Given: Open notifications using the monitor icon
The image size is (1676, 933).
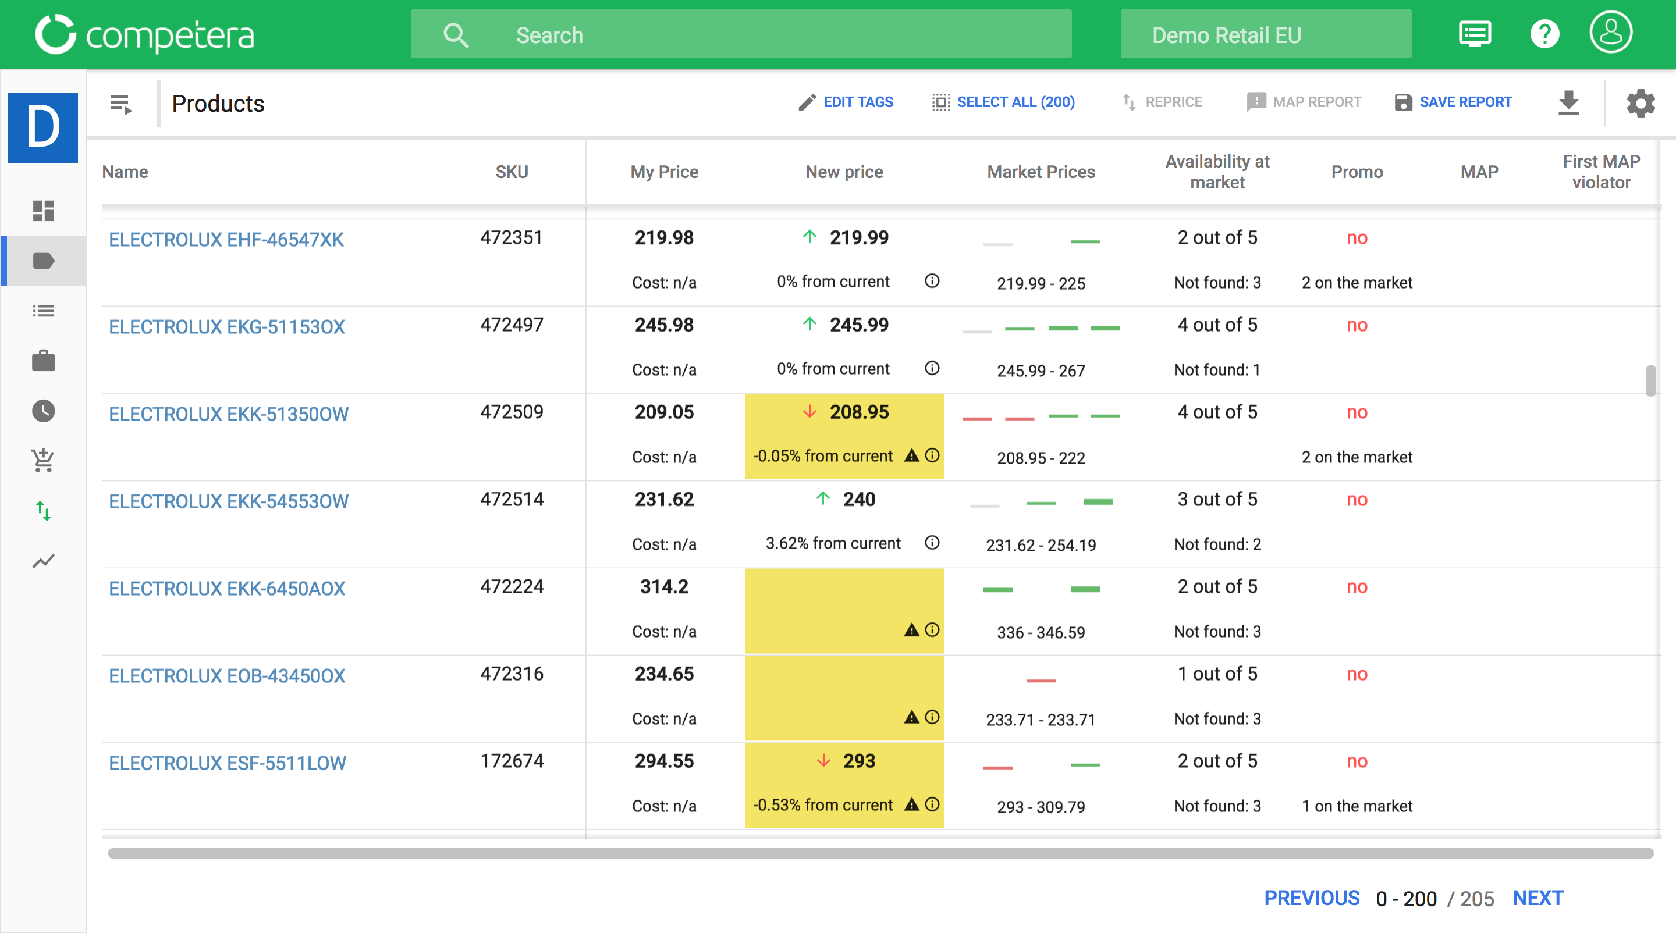Looking at the screenshot, I should point(1475,34).
